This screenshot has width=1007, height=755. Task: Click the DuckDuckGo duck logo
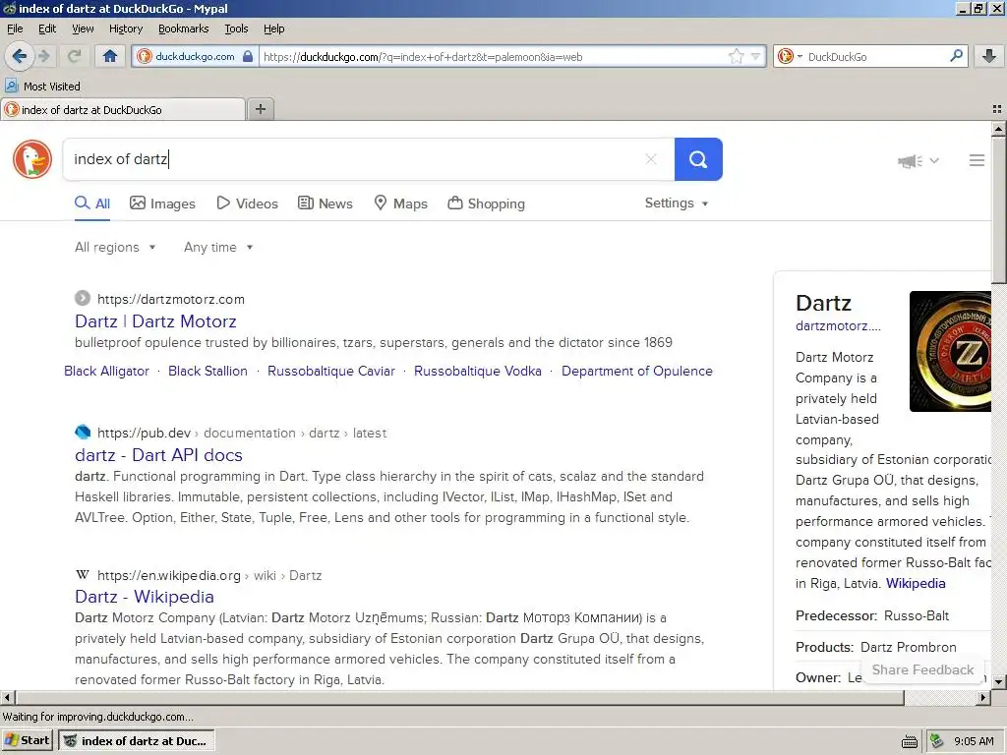(x=32, y=159)
